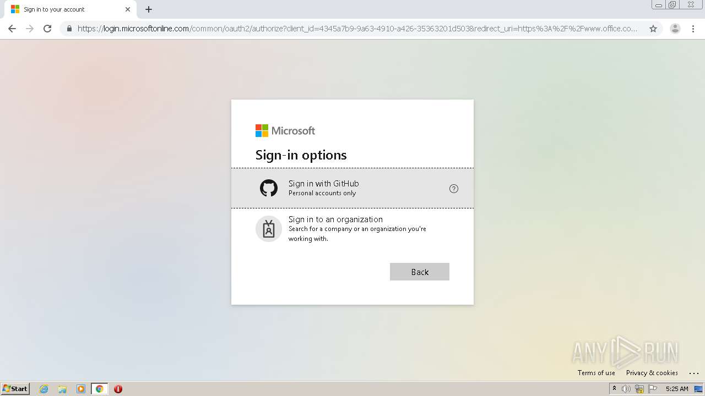Open the Privacy & cookies link
The image size is (705, 396).
pos(652,373)
